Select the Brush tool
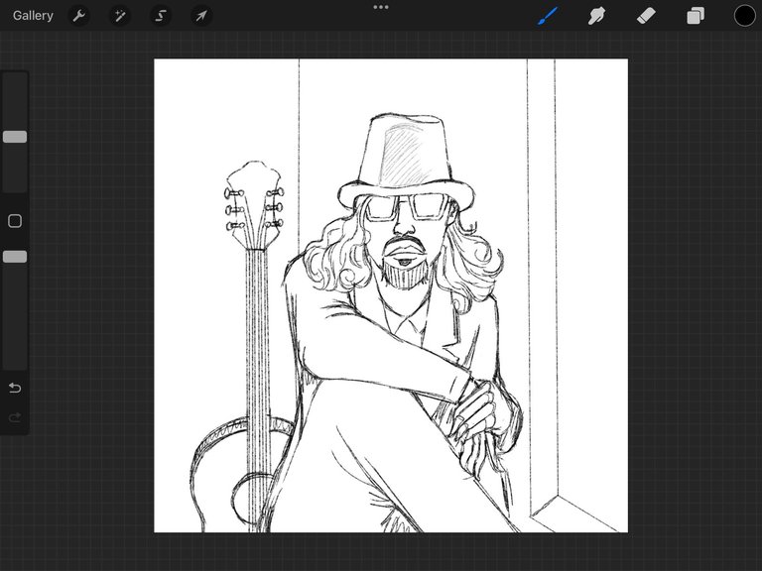Screen dimensions: 762x571 pos(548,16)
